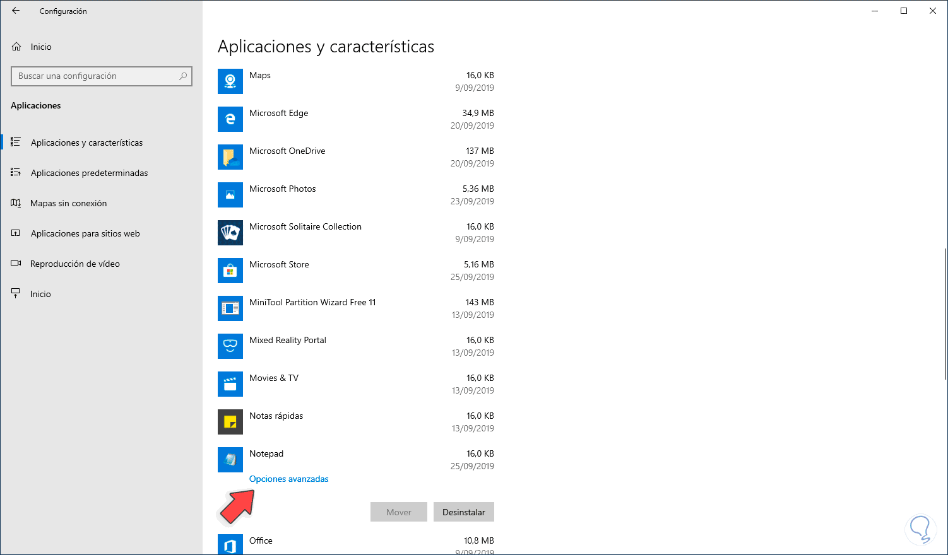The width and height of the screenshot is (948, 555).
Task: Click the Aplicaciones sidebar heading
Action: click(36, 105)
